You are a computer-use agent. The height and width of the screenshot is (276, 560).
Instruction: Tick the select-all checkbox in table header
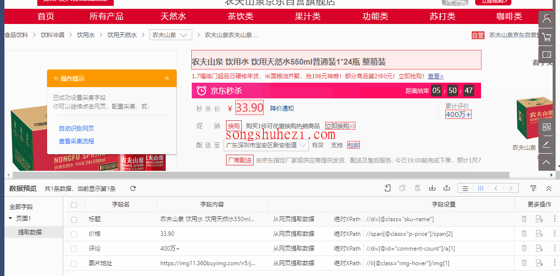(x=74, y=205)
